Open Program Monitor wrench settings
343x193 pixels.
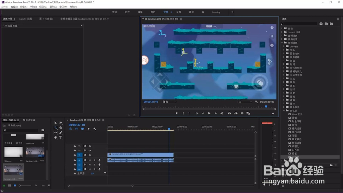click(256, 102)
